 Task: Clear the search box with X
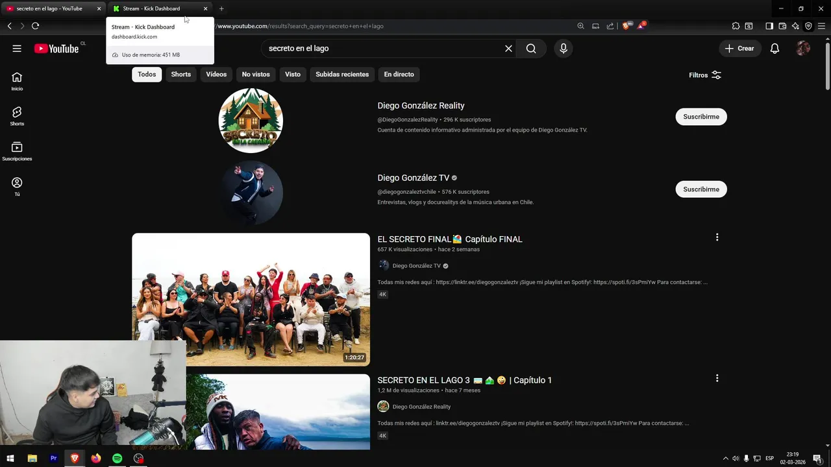coord(508,49)
